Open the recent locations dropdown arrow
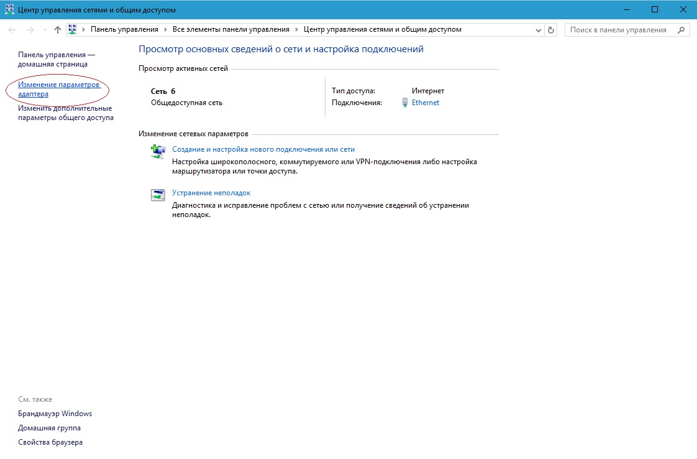697x459 pixels. (x=44, y=30)
